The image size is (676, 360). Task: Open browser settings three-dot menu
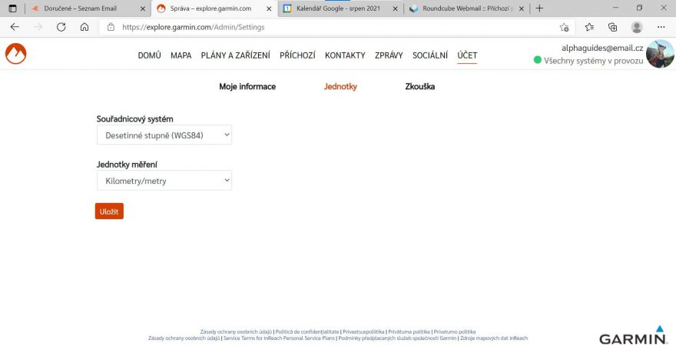(x=661, y=27)
